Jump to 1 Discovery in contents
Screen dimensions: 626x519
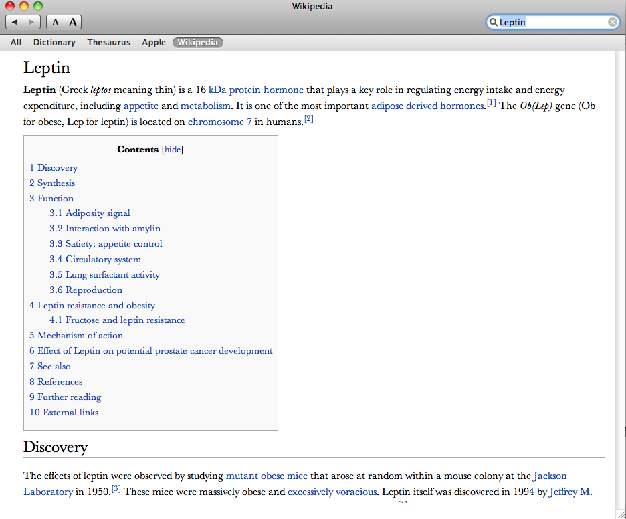(54, 168)
